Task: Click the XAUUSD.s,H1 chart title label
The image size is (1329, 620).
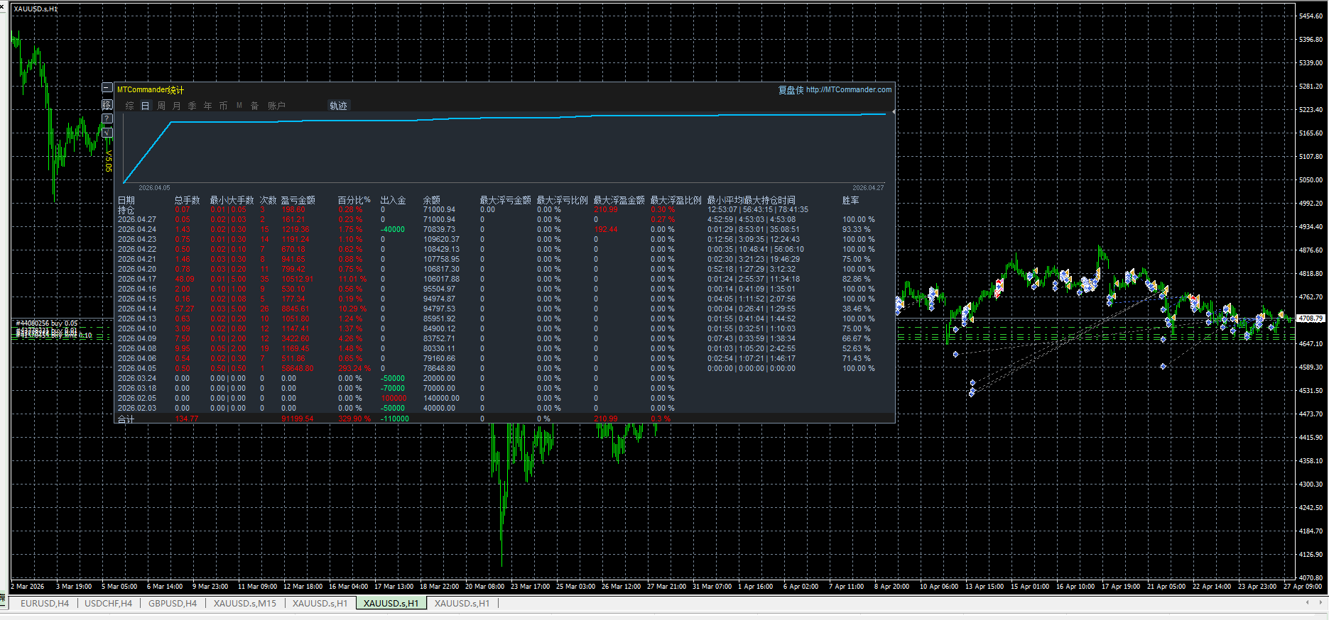Action: 36,9
